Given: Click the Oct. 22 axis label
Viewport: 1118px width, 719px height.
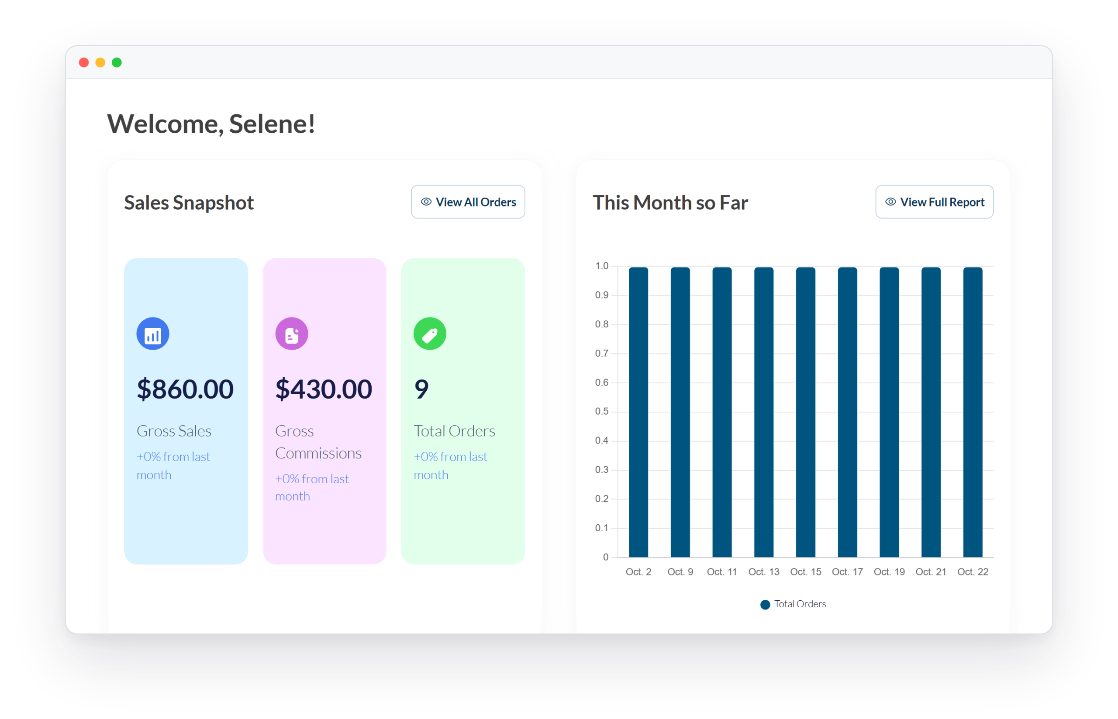Looking at the screenshot, I should pos(973,572).
